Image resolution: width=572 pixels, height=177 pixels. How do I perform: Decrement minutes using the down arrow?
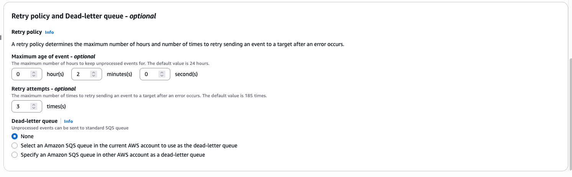tap(94, 76)
